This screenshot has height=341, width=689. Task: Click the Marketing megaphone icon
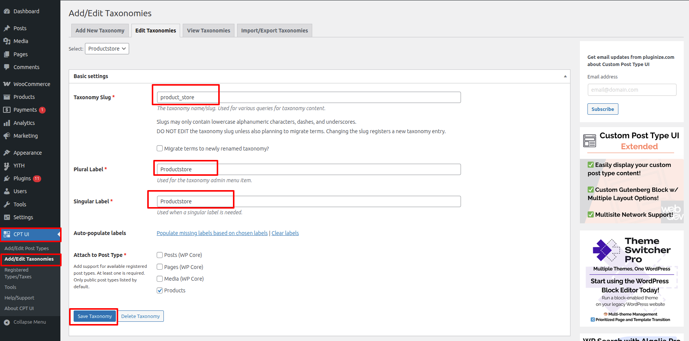pos(7,136)
